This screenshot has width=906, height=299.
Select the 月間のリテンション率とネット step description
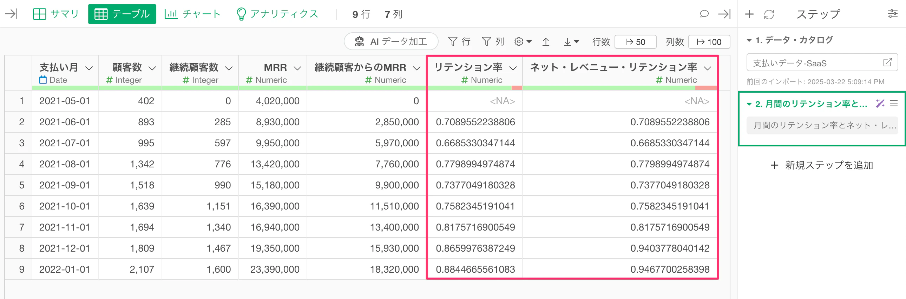click(x=822, y=125)
